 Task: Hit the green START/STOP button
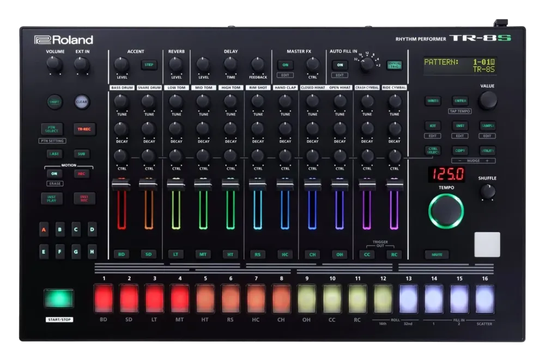click(x=59, y=298)
